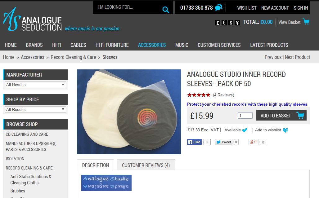The width and height of the screenshot is (319, 198).
Task: Switch to Customer Reviews (4) tab
Action: pyautogui.click(x=146, y=165)
